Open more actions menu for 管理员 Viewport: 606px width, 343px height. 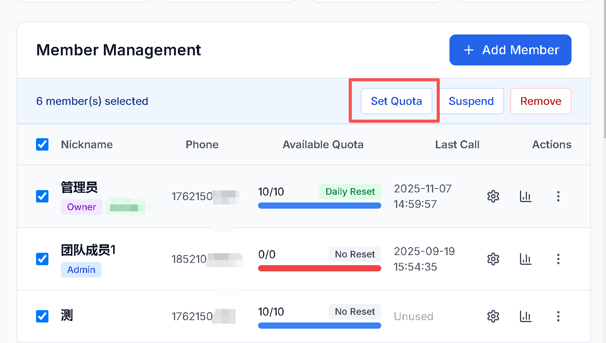(558, 196)
